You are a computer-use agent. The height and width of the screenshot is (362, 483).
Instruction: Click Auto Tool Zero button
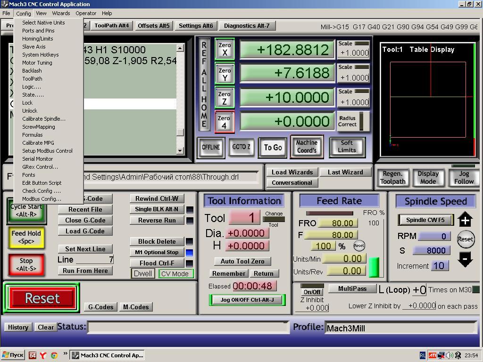coord(242,261)
